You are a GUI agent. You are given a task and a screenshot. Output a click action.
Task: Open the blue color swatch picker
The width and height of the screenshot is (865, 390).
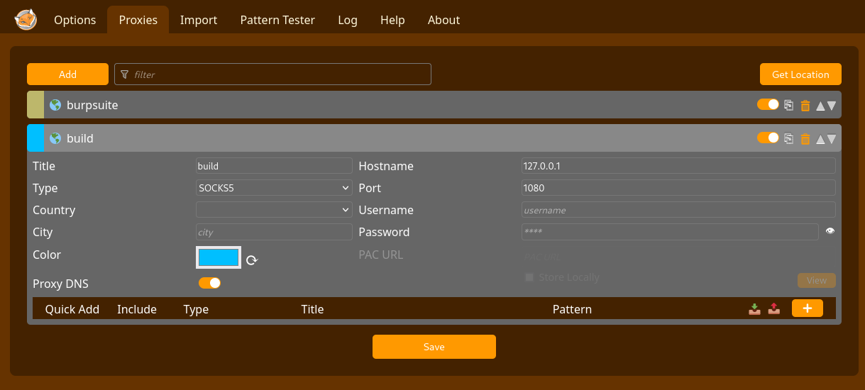click(x=219, y=257)
